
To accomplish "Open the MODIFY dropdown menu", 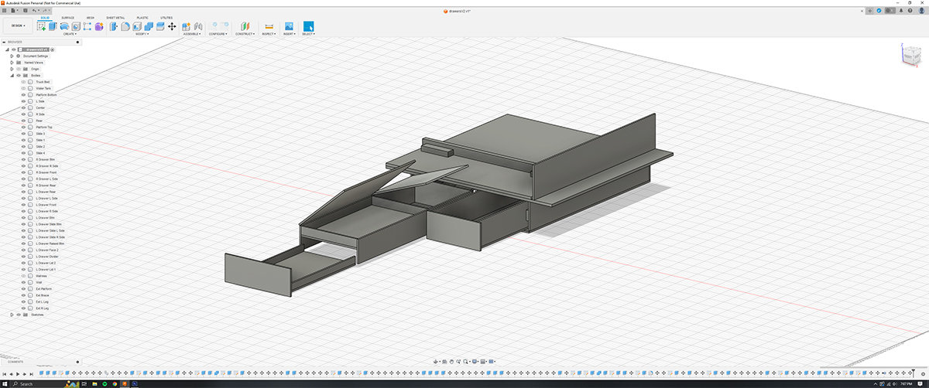I will 142,34.
